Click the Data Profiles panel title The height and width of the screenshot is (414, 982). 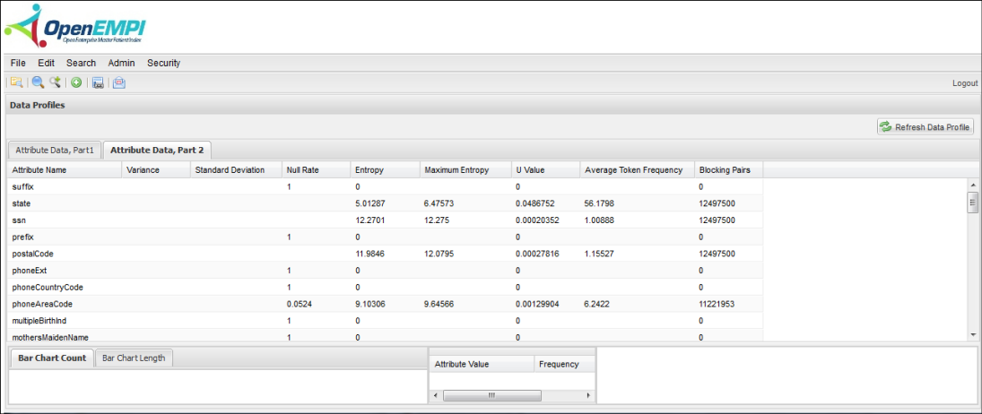click(38, 105)
